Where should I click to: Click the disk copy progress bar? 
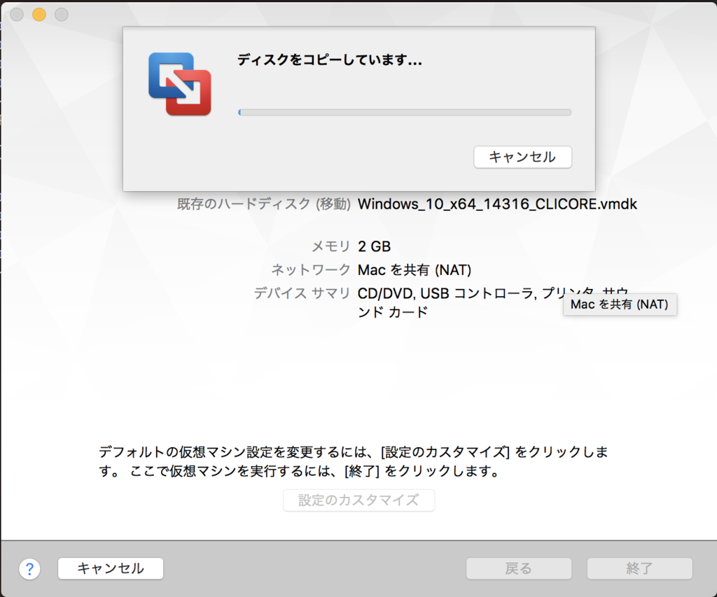point(405,113)
